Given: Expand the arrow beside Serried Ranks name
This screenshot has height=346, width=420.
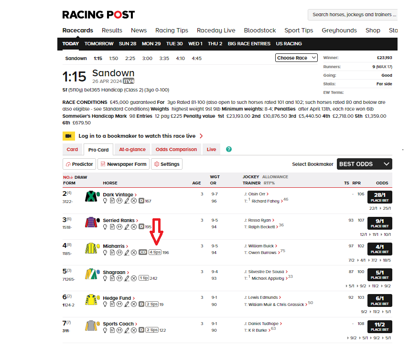Looking at the screenshot, I should [x=137, y=221].
